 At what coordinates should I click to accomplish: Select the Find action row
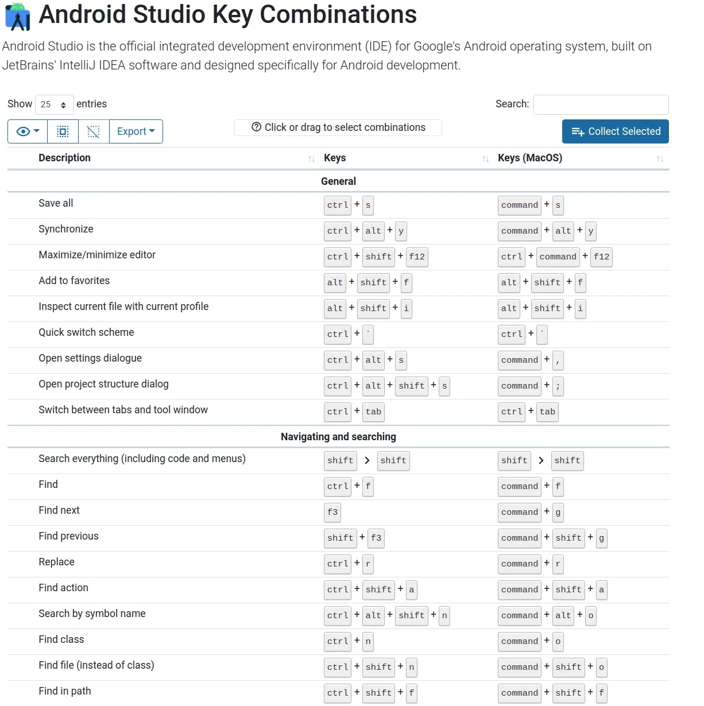[338, 589]
